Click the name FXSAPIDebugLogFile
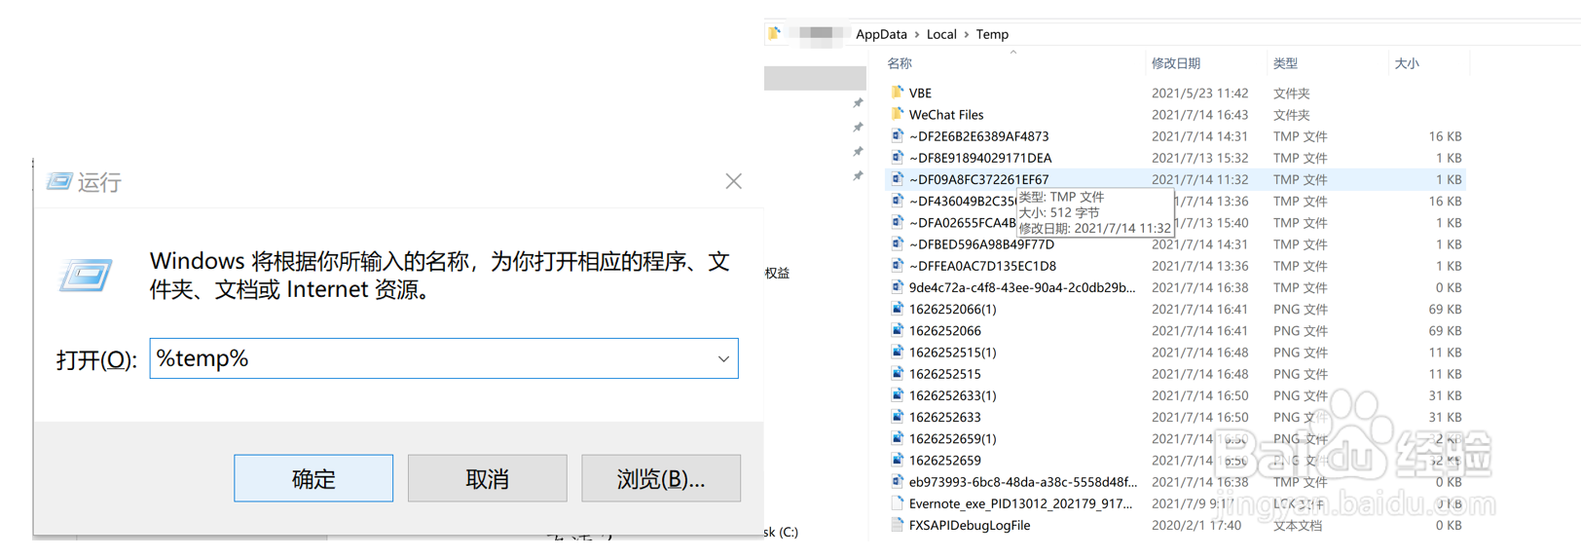Image resolution: width=1581 pixels, height=558 pixels. pyautogui.click(x=970, y=525)
